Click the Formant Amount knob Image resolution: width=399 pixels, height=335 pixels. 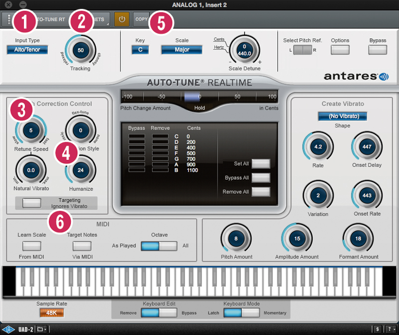click(358, 238)
